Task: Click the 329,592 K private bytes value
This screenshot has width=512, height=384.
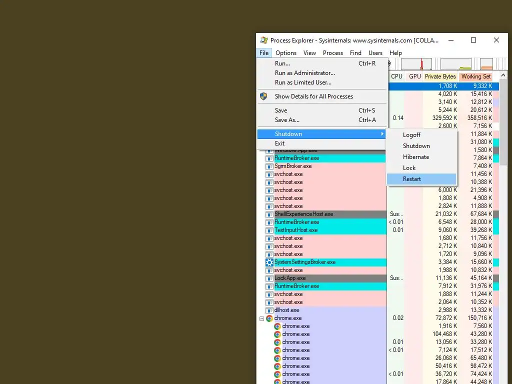Action: tap(444, 118)
